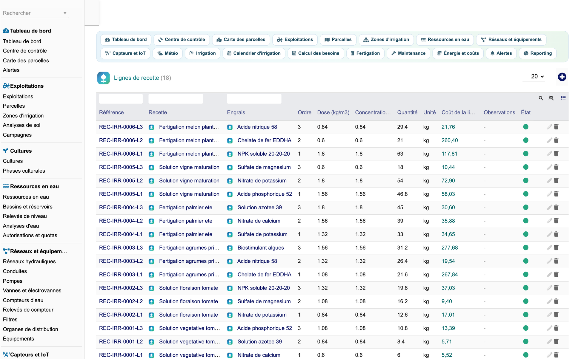Click the Capteurs et IoT sidebar icon

[6, 355]
